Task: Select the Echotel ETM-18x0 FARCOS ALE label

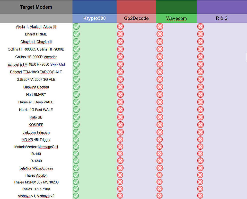Action: coord(36,72)
